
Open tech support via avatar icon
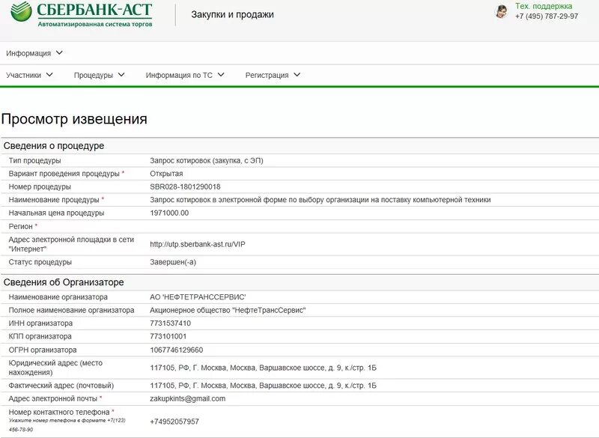[x=502, y=12]
